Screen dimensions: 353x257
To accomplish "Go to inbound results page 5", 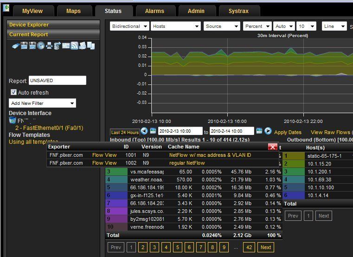I will [178, 247].
